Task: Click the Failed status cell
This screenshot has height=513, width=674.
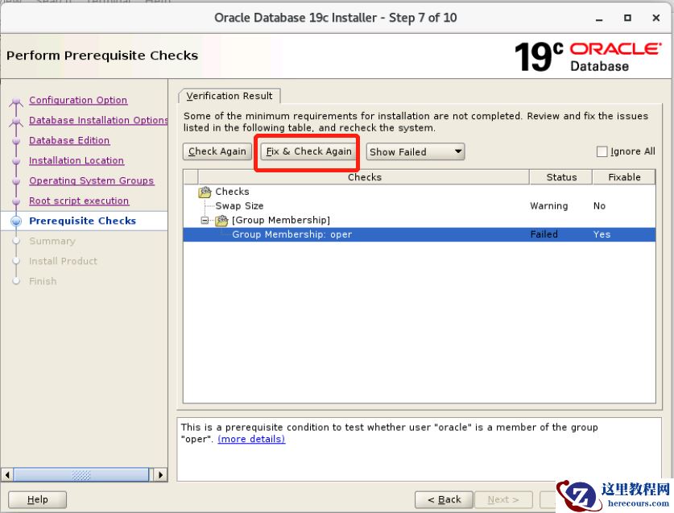Action: (x=544, y=234)
